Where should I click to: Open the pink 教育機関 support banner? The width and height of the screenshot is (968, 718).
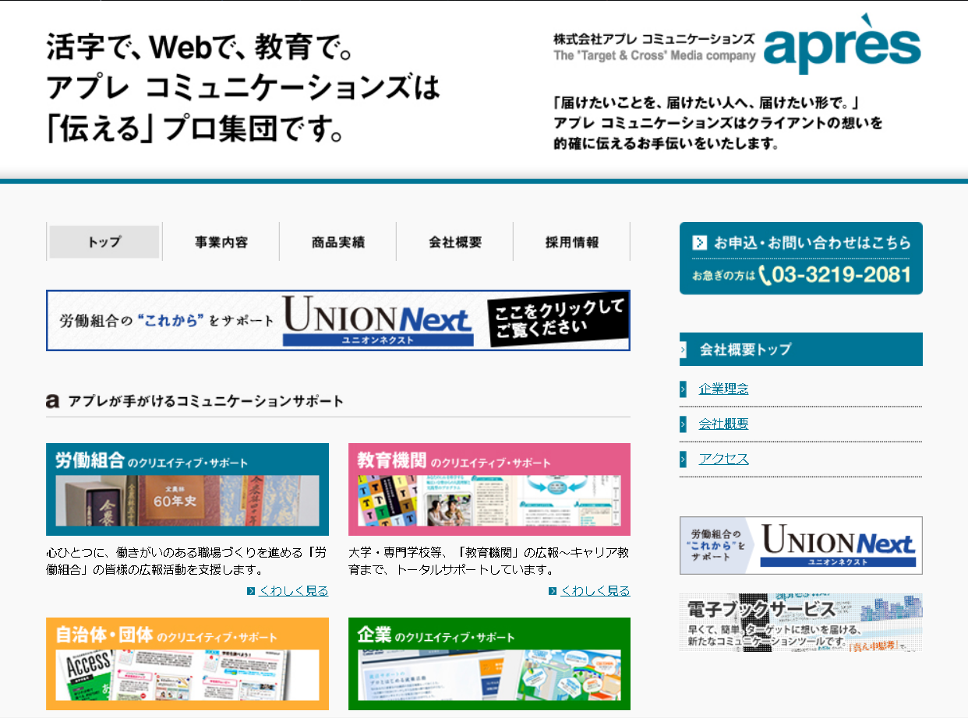[x=489, y=489]
